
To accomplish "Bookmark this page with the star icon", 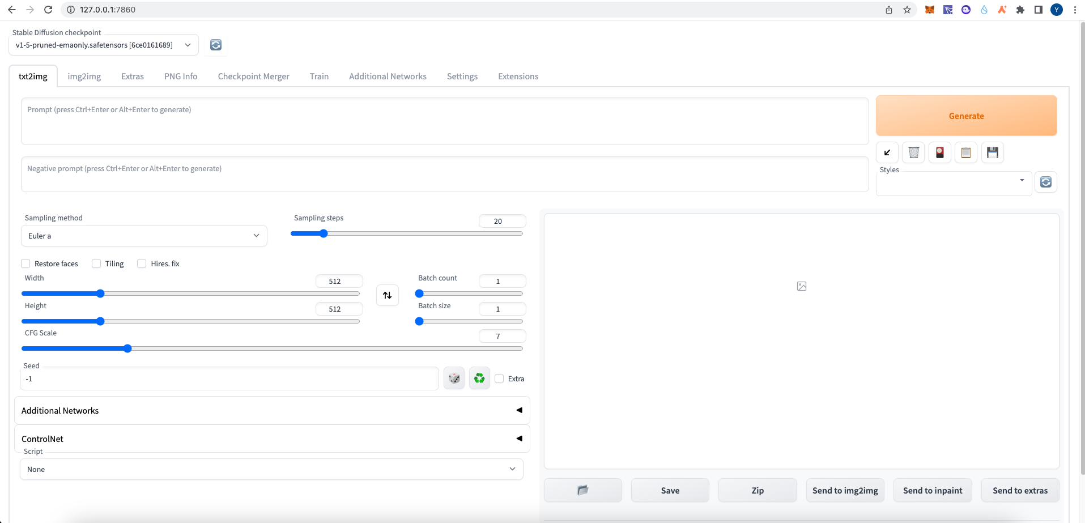I will pyautogui.click(x=907, y=10).
